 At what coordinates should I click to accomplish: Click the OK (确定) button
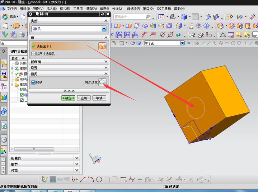click(68, 98)
